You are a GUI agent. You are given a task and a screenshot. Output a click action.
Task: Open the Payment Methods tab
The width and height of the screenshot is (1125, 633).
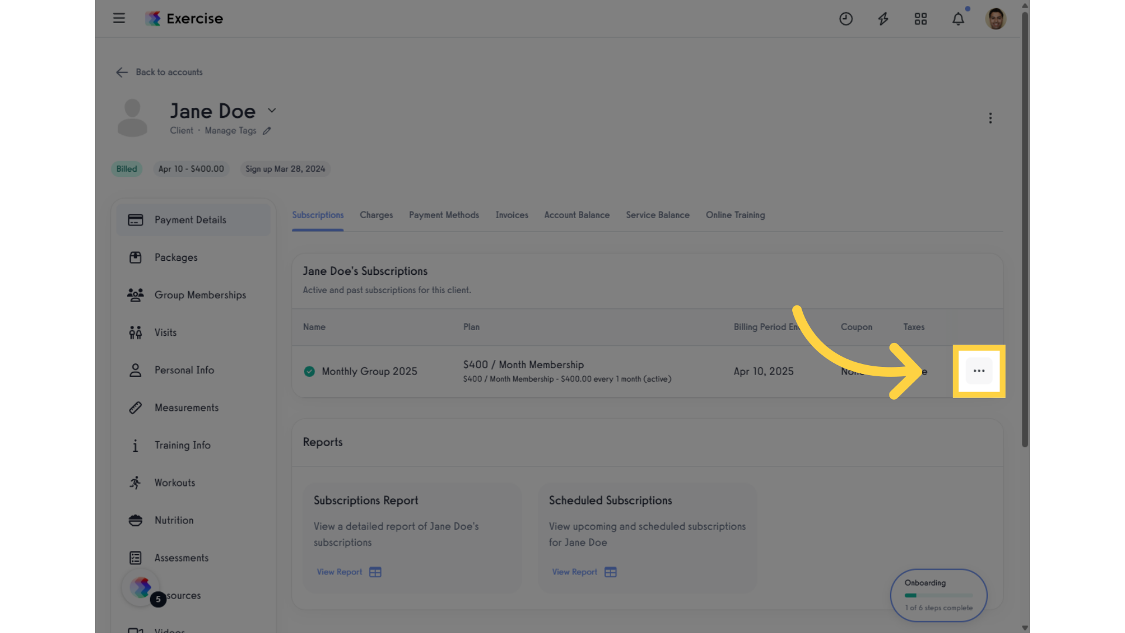point(444,215)
